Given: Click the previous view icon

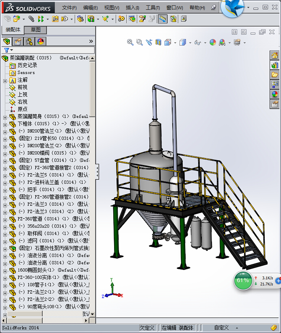Looking at the screenshot, I should pos(149,42).
